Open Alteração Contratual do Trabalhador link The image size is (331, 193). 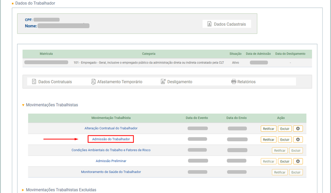tap(111, 128)
